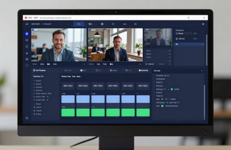Click the blue badge on the second video feed
231x150 pixels.
(90, 30)
